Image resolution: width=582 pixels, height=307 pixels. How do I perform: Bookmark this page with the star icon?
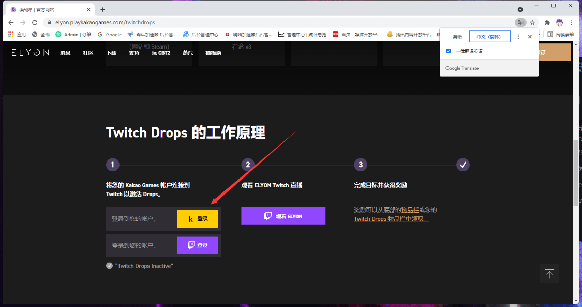pyautogui.click(x=532, y=23)
